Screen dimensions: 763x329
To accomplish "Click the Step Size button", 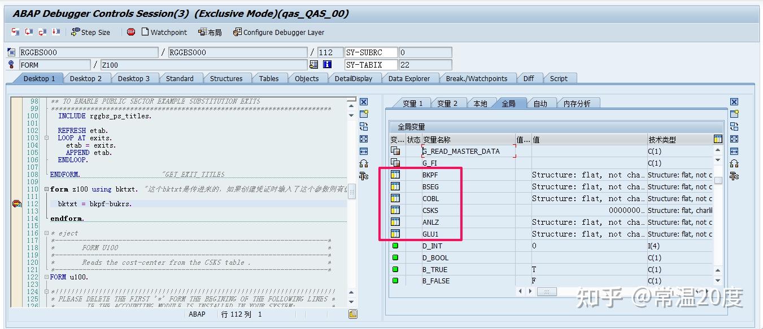I will click(x=90, y=32).
